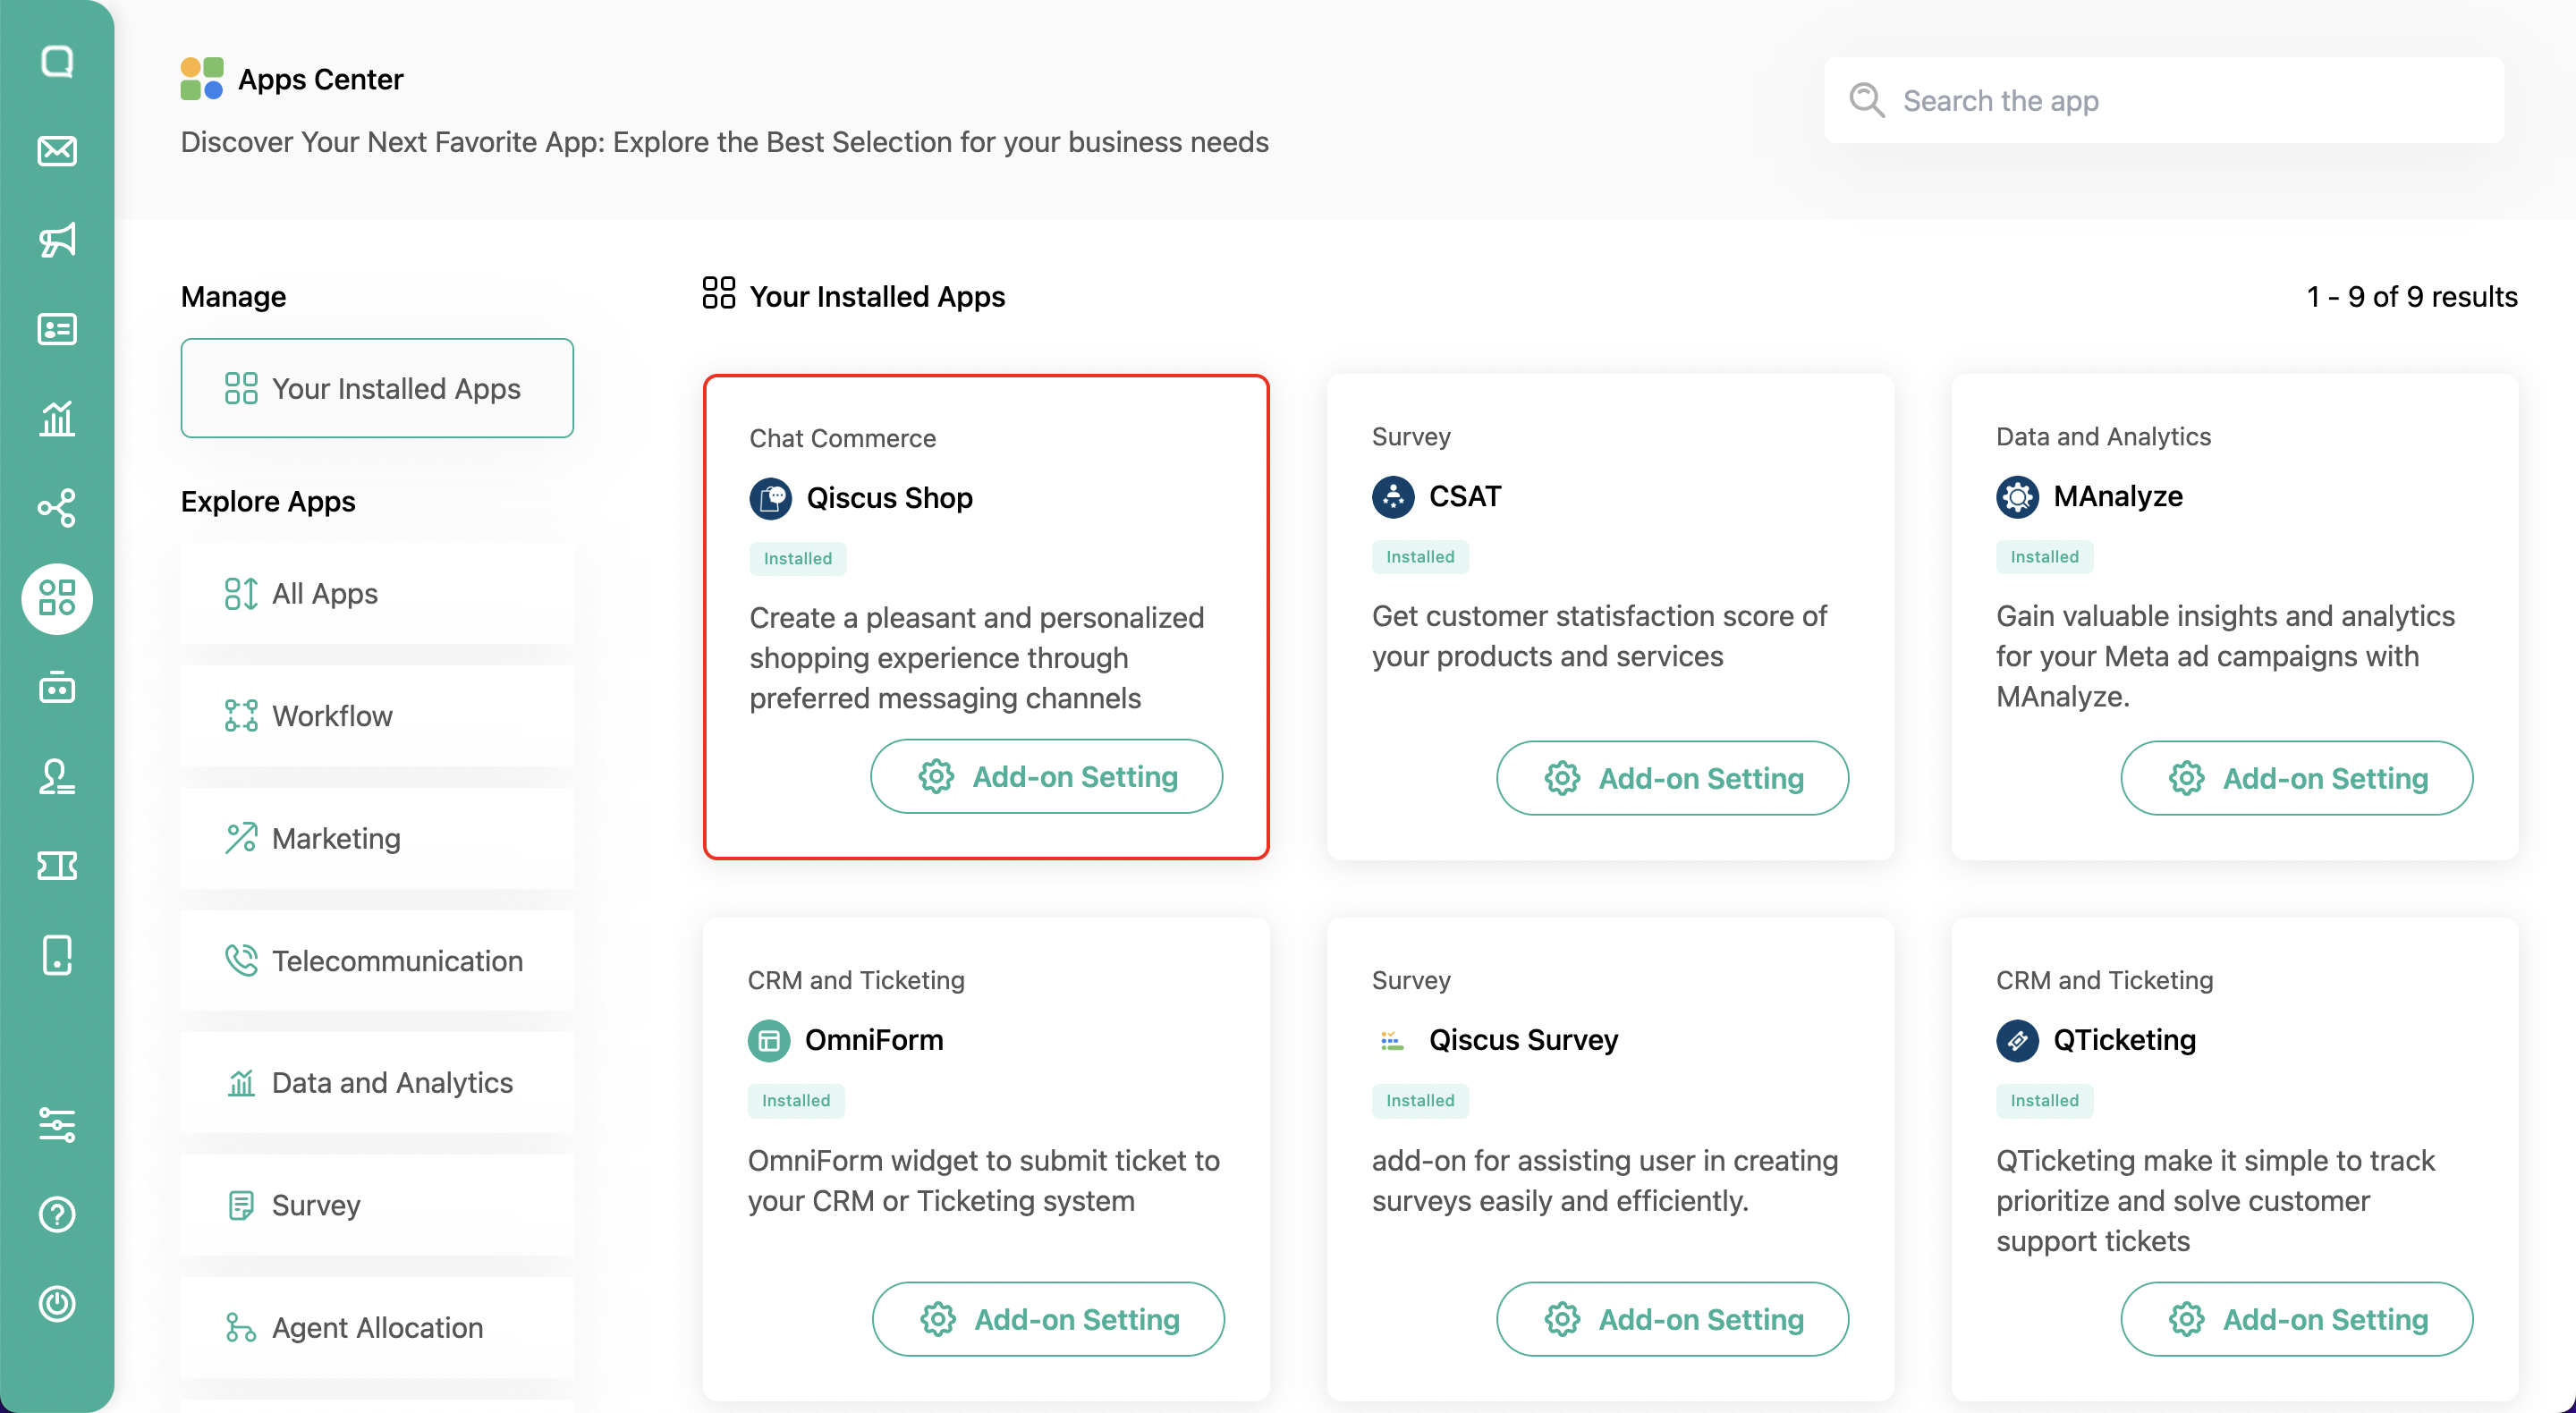
Task: Open the Workflow category
Action: pyautogui.click(x=377, y=716)
